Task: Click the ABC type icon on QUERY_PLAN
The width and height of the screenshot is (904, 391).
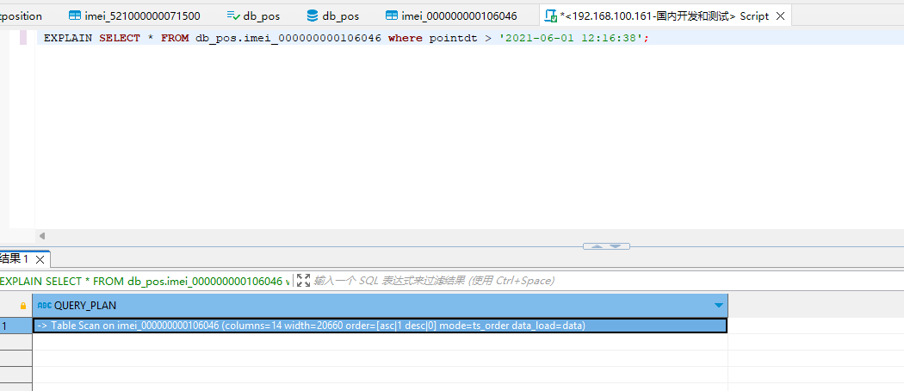Action: click(x=45, y=306)
